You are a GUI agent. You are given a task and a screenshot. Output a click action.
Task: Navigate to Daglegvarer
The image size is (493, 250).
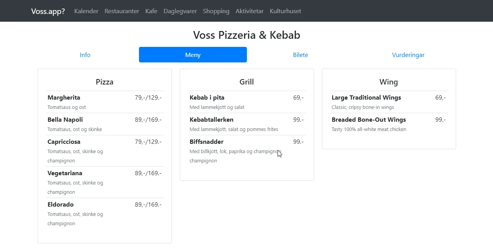tap(180, 11)
